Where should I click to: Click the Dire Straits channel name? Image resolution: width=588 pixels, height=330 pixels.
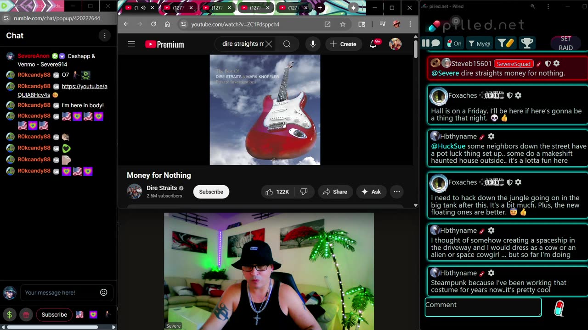click(162, 188)
